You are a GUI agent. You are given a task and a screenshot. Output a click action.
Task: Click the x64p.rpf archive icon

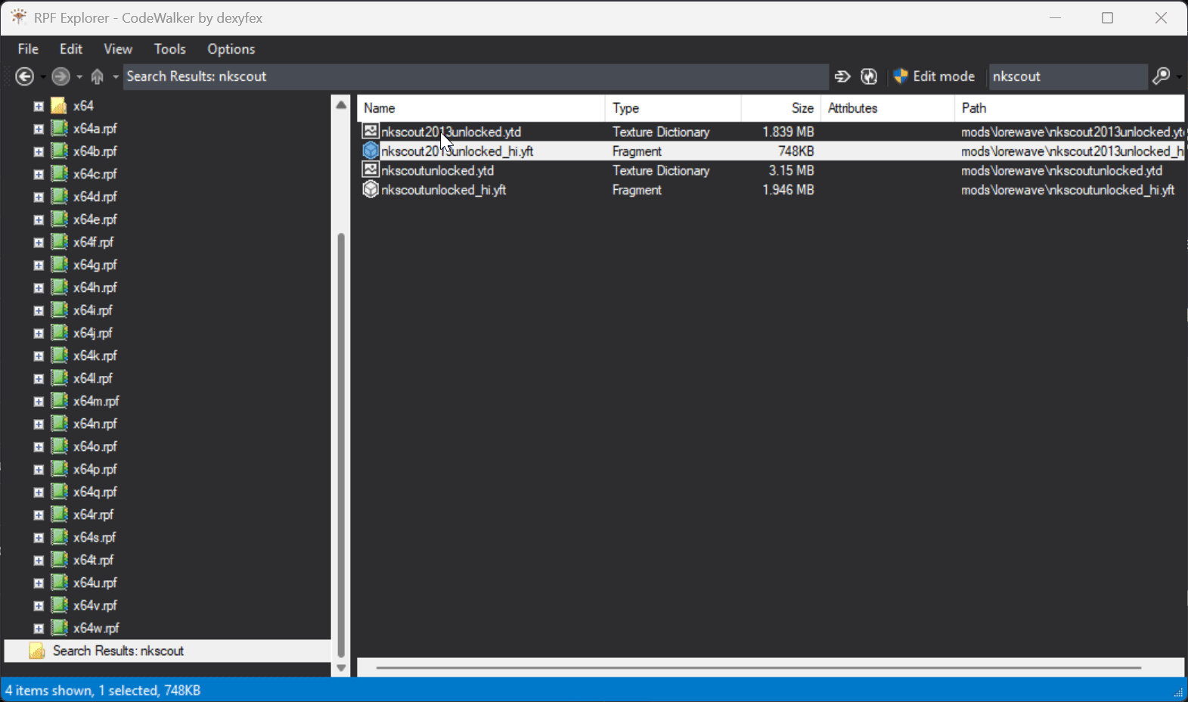[59, 468]
